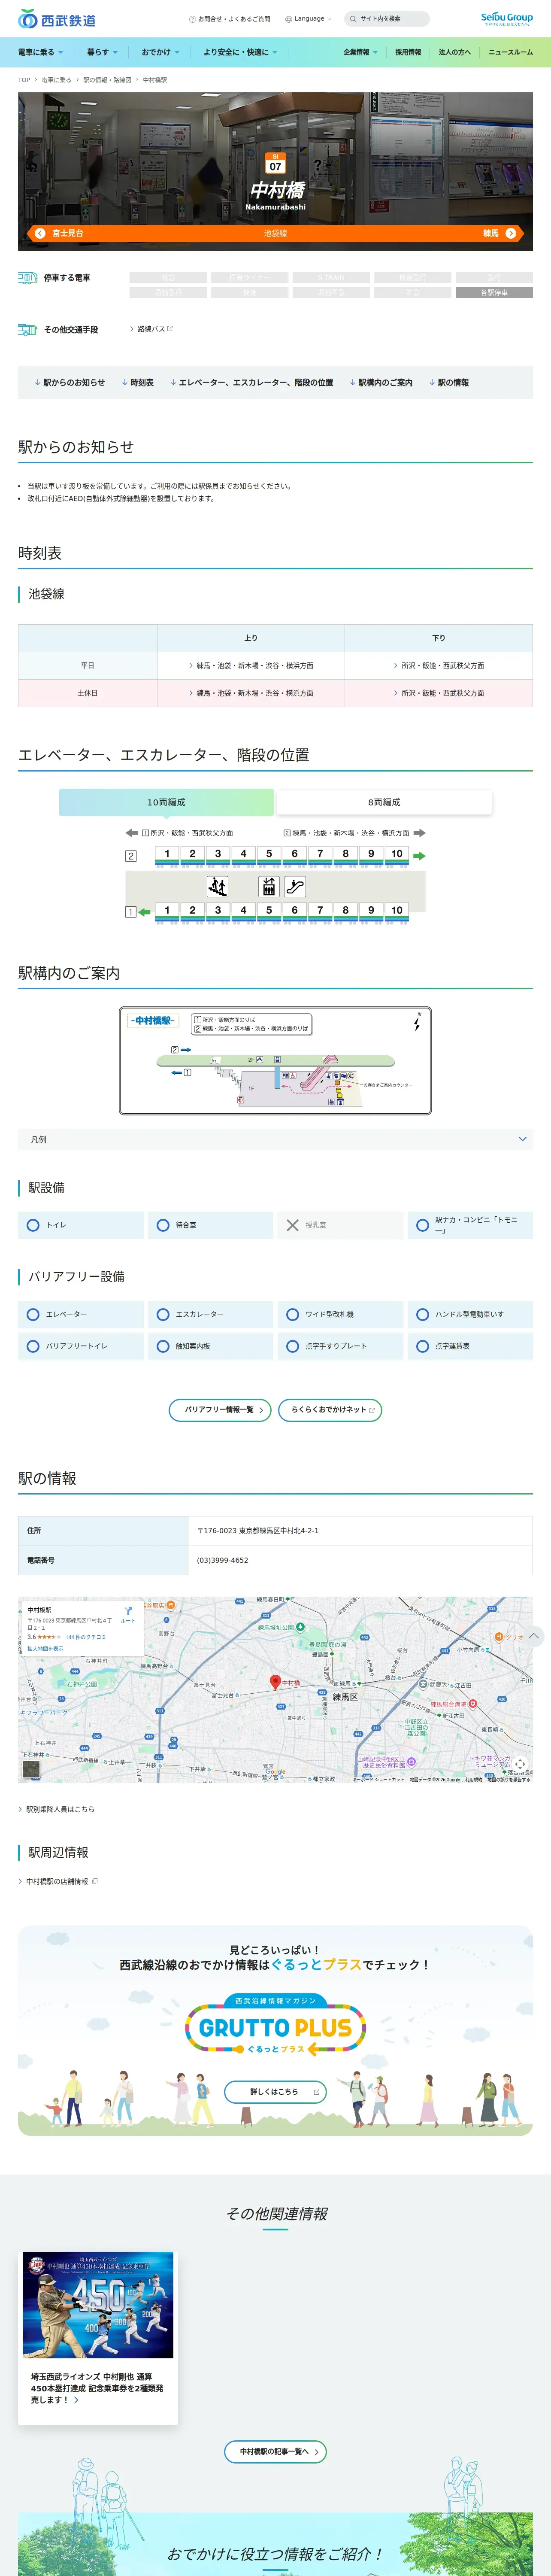Click the Seibu Railway logo
551x2576 pixels.
tap(57, 19)
